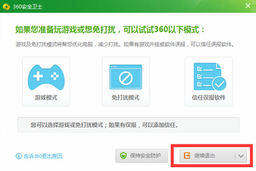
Task: Select the 游戏模式 game controller card
Action: (x=46, y=82)
